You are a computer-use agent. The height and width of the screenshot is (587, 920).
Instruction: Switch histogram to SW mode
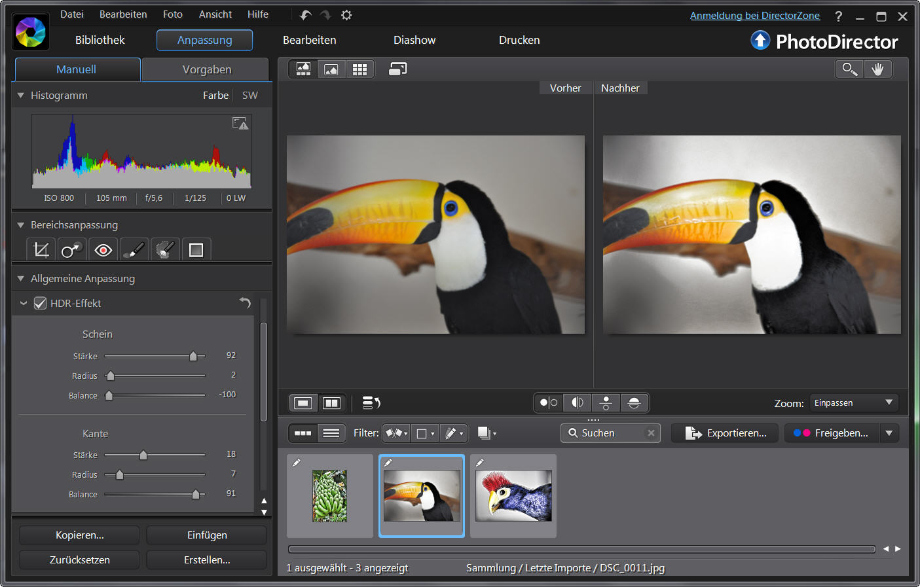coord(249,96)
